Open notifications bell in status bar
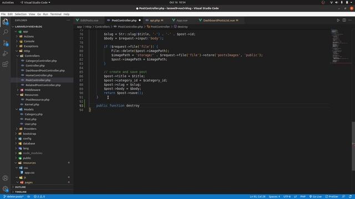This screenshot has width=355, height=199. pyautogui.click(x=350, y=197)
